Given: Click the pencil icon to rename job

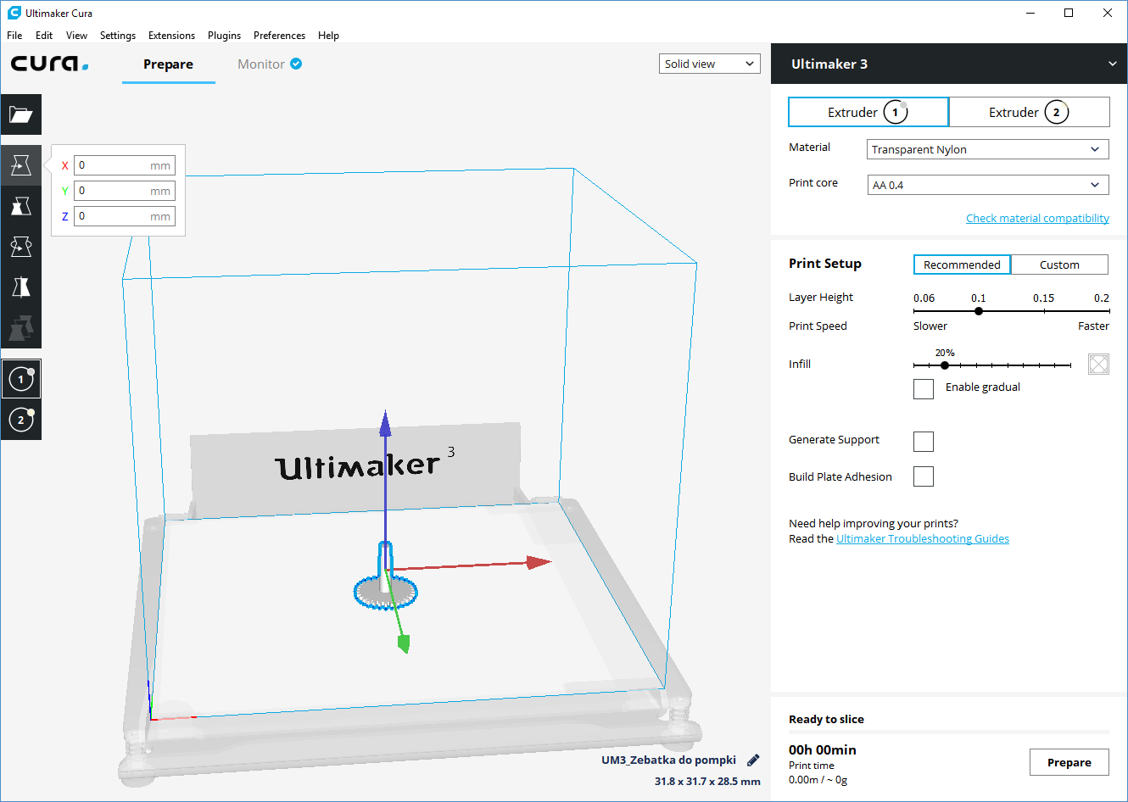Looking at the screenshot, I should click(753, 760).
